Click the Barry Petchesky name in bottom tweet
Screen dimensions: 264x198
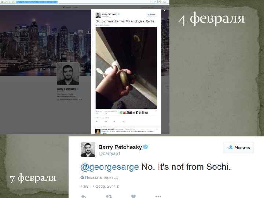120,147
